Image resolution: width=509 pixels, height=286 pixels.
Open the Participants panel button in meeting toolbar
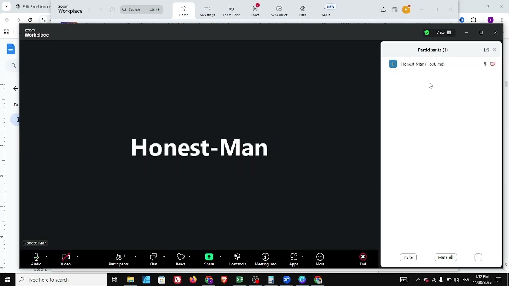pos(119,259)
